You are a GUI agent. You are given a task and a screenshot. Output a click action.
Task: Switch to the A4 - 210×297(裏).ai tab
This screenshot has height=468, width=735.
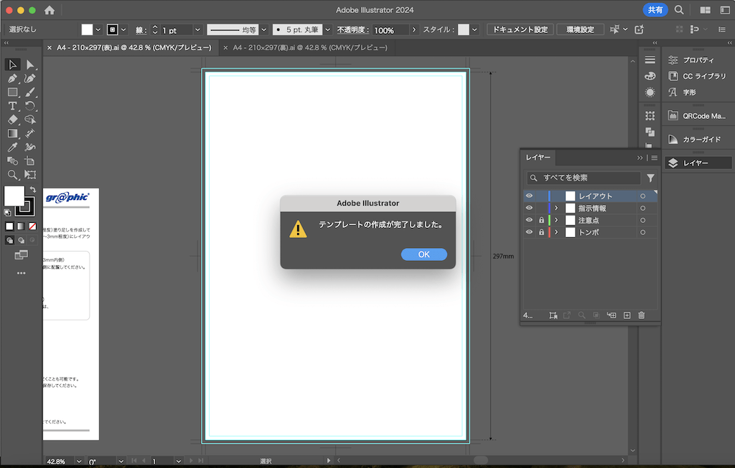[309, 47]
